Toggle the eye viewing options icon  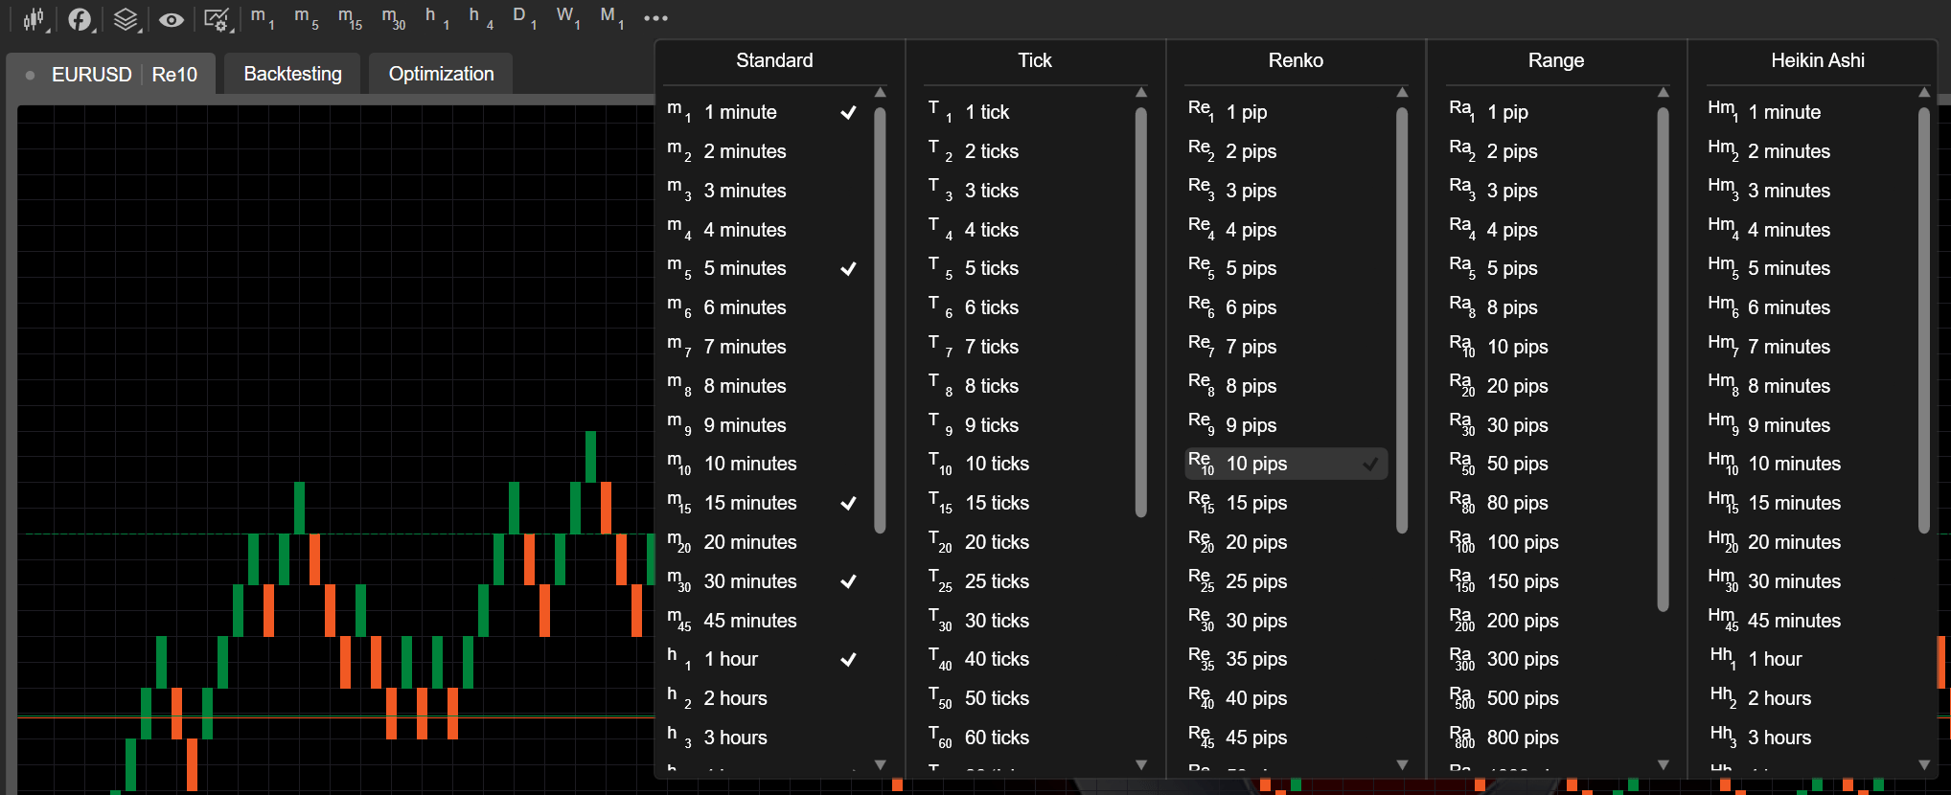pos(172,18)
